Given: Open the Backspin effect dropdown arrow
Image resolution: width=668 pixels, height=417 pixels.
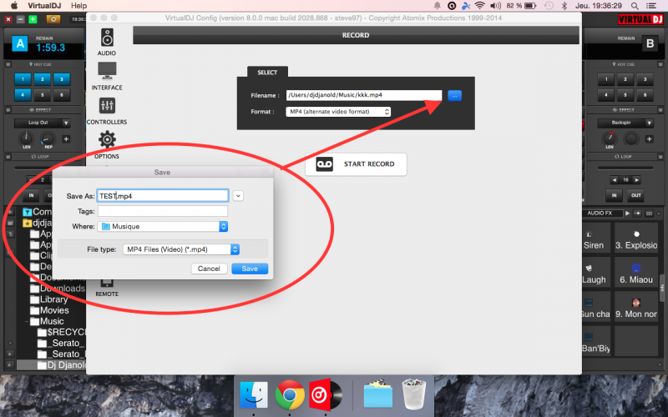Looking at the screenshot, I should point(649,123).
